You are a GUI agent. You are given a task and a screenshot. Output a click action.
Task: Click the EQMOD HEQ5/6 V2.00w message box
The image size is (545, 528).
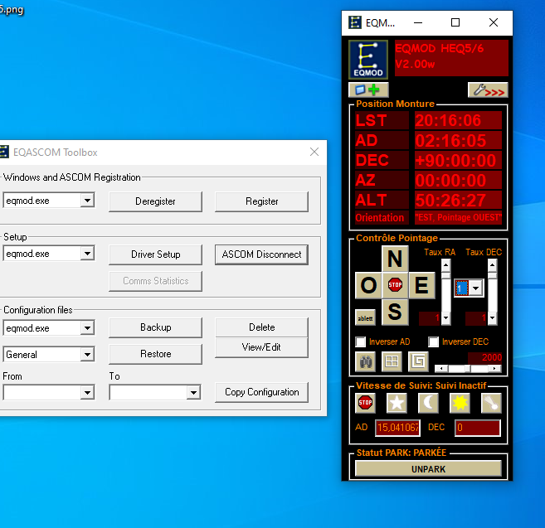451,58
